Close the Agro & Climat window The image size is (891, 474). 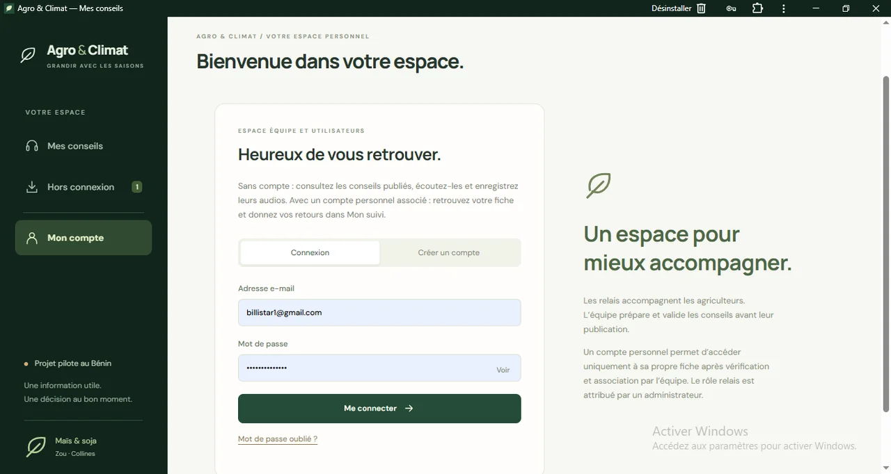(876, 8)
